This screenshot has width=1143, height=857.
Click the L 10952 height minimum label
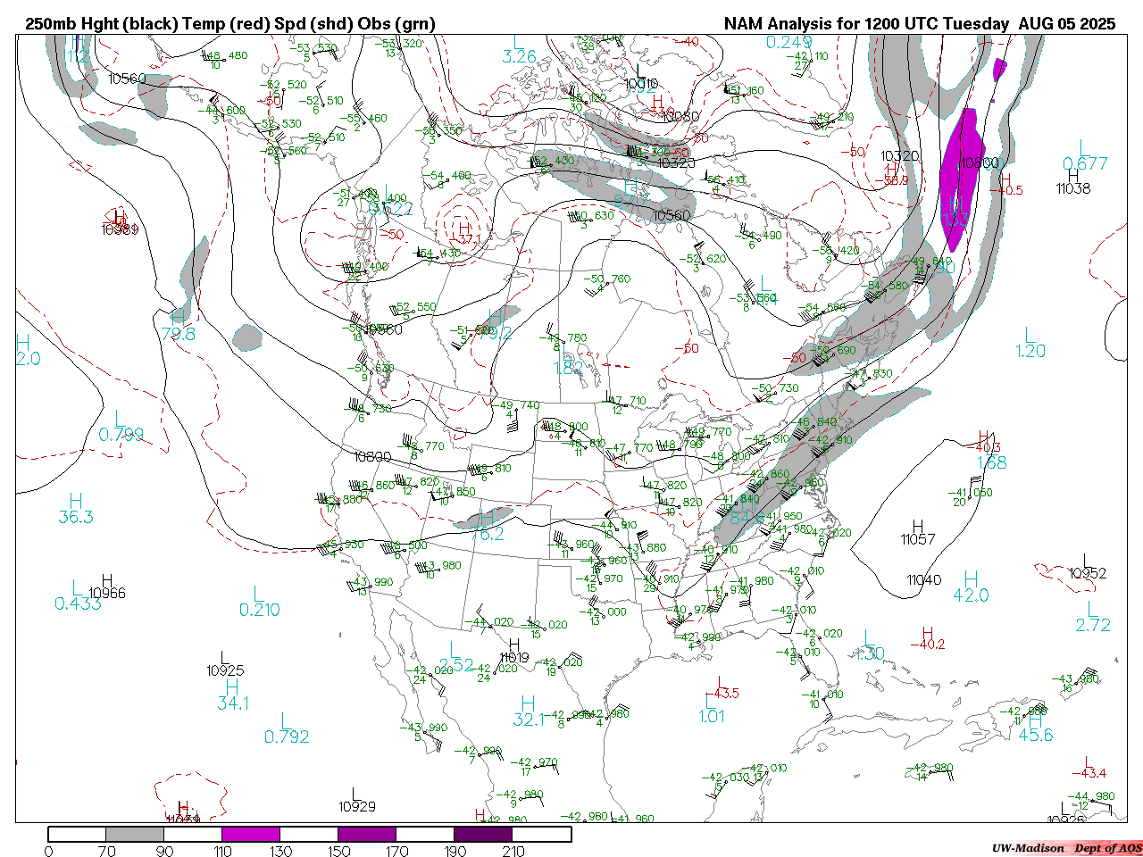pyautogui.click(x=1087, y=568)
